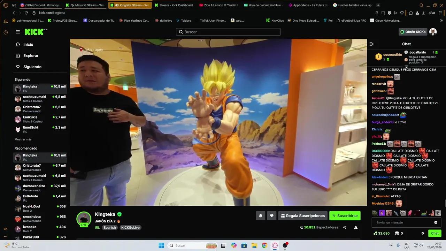The height and width of the screenshot is (251, 446).
Task: Click the Kick beta logo
Action: tap(36, 32)
